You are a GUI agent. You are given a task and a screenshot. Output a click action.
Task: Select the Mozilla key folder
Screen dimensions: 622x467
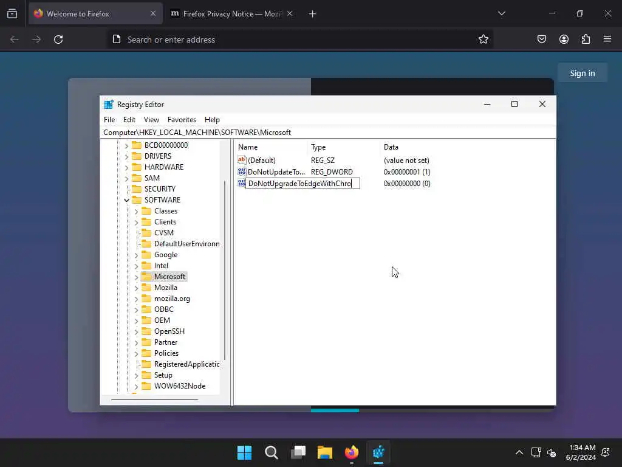point(160,288)
